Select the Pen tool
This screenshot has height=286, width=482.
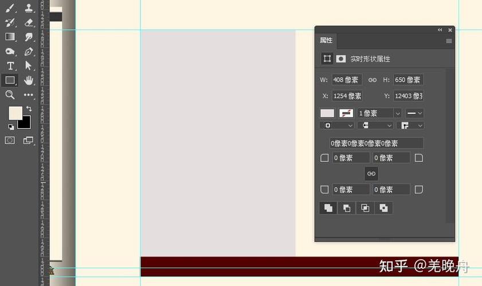tap(29, 51)
